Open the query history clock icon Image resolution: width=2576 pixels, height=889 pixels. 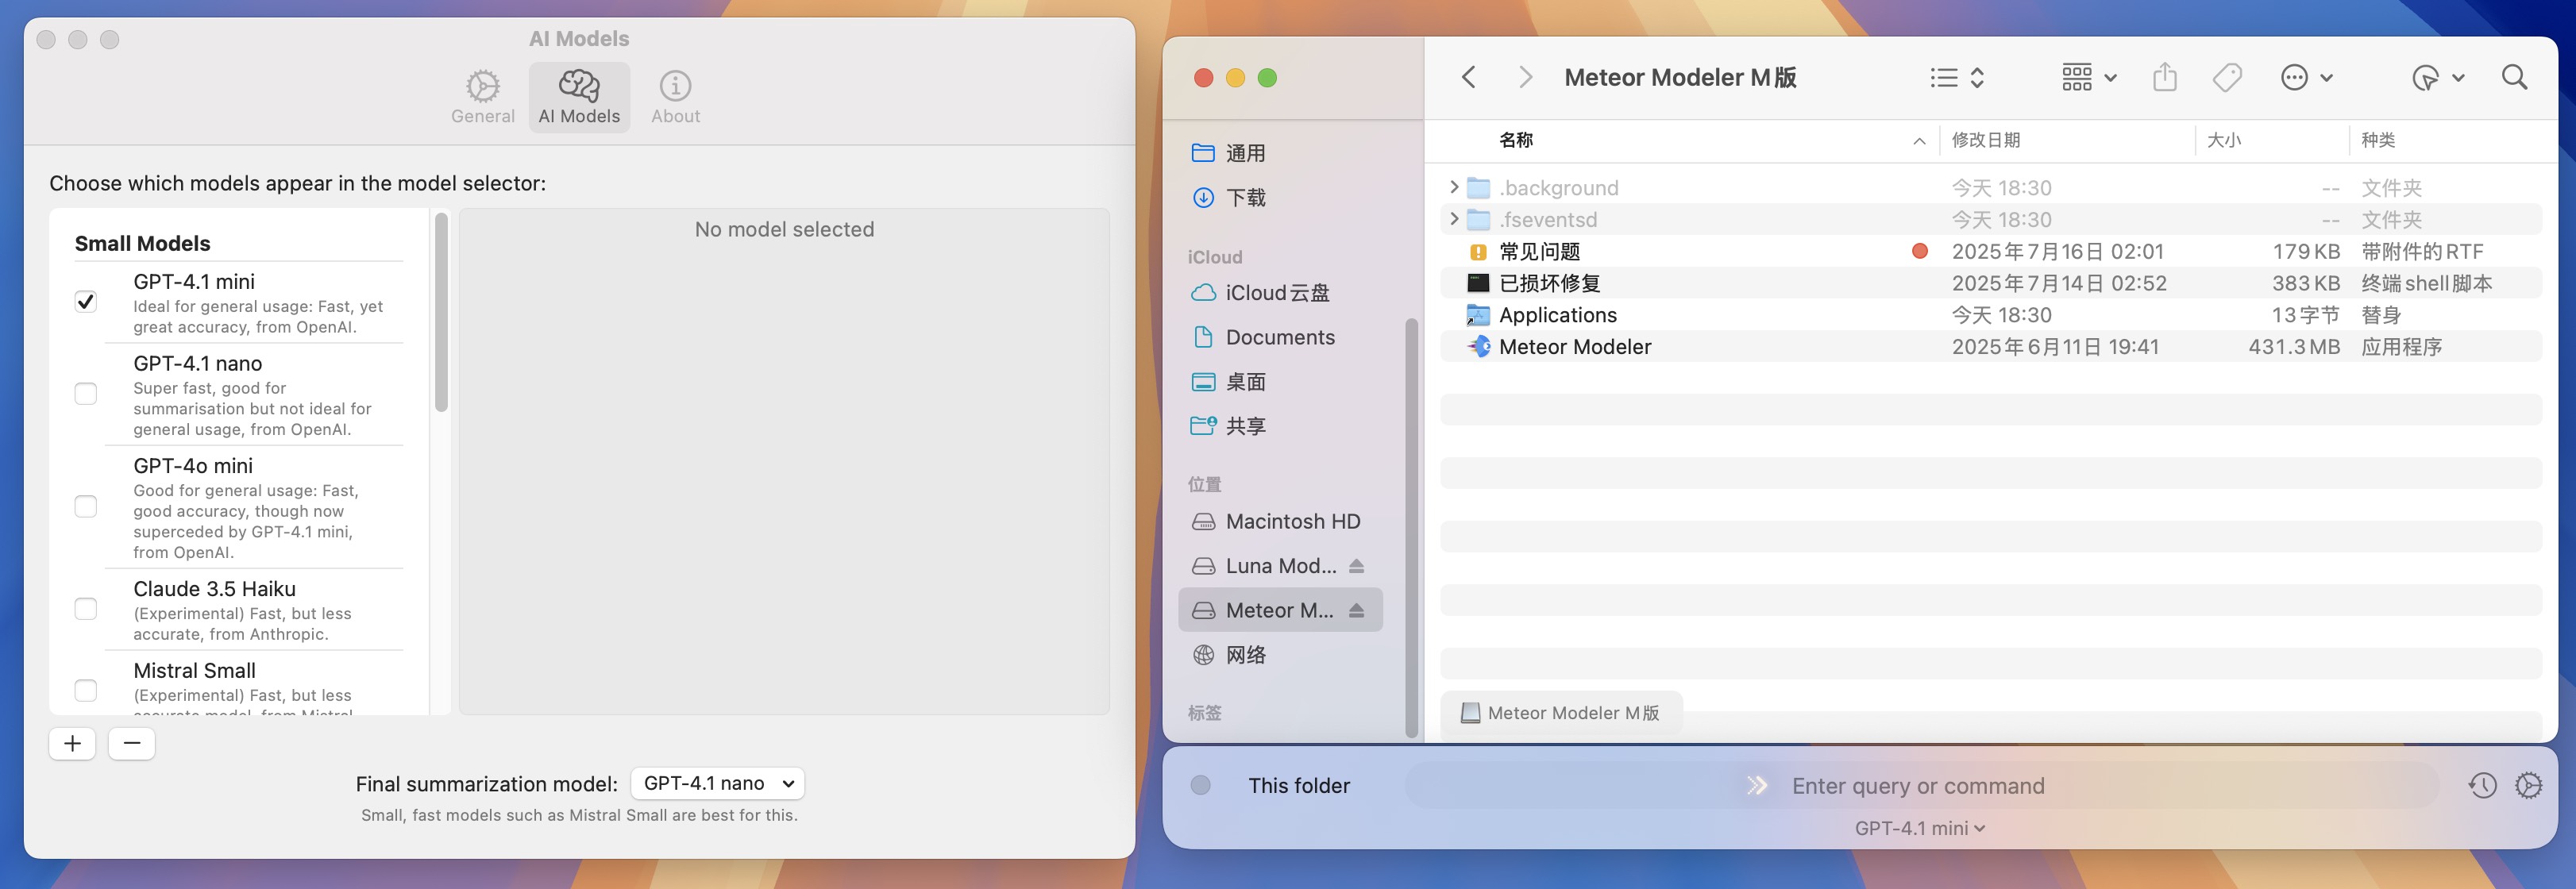point(2482,785)
